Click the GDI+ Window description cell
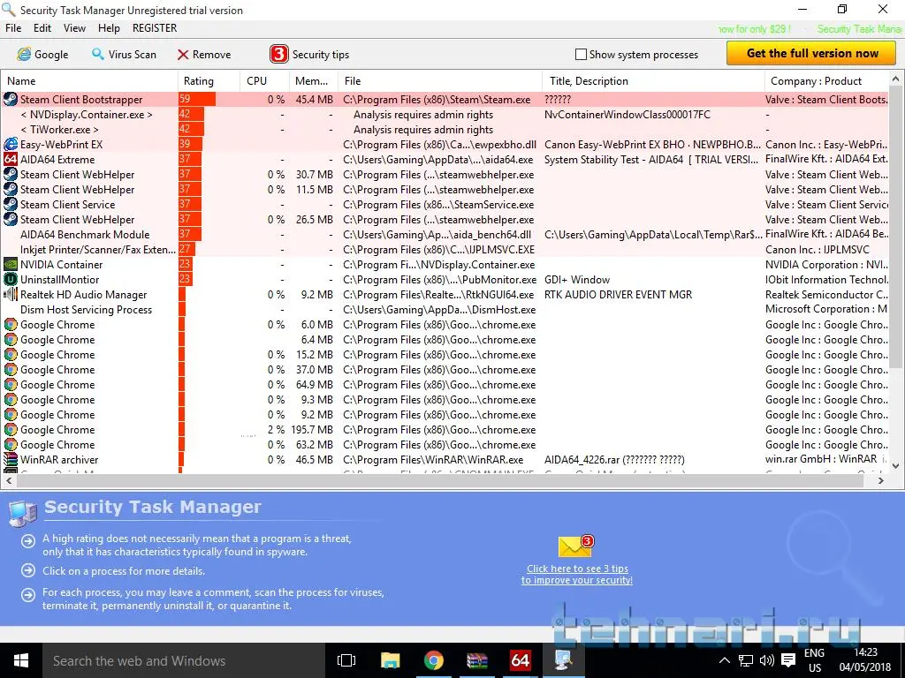Viewport: 905px width, 678px height. [577, 280]
